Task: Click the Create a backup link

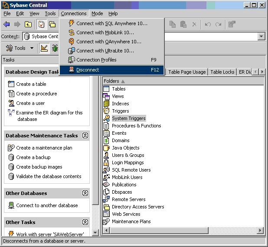Action: tap(33, 157)
